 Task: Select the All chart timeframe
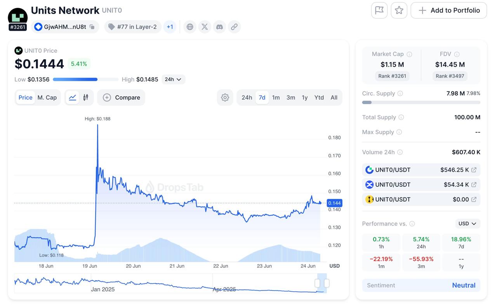[x=334, y=97]
